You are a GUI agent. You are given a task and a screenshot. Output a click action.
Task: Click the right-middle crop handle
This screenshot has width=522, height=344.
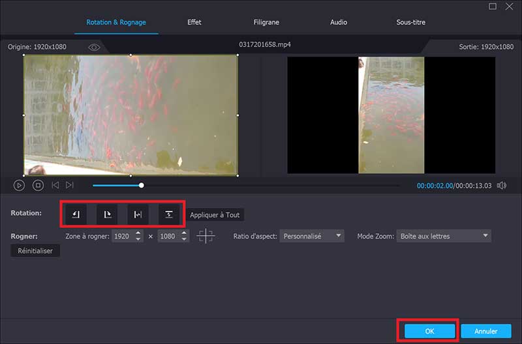238,115
